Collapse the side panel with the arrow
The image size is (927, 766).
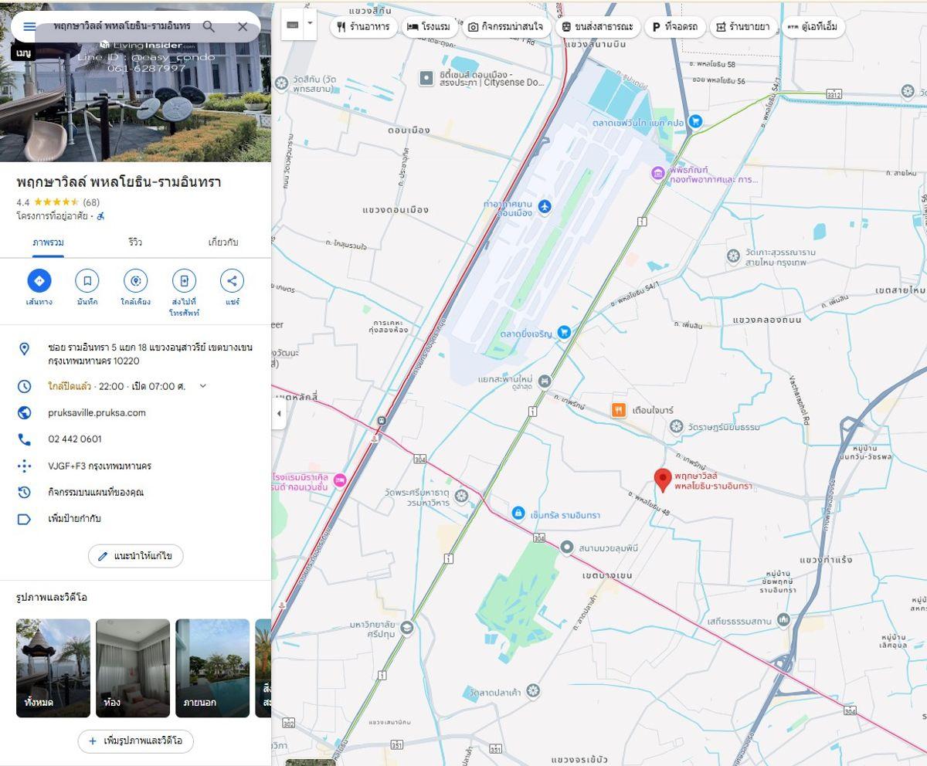(x=279, y=414)
